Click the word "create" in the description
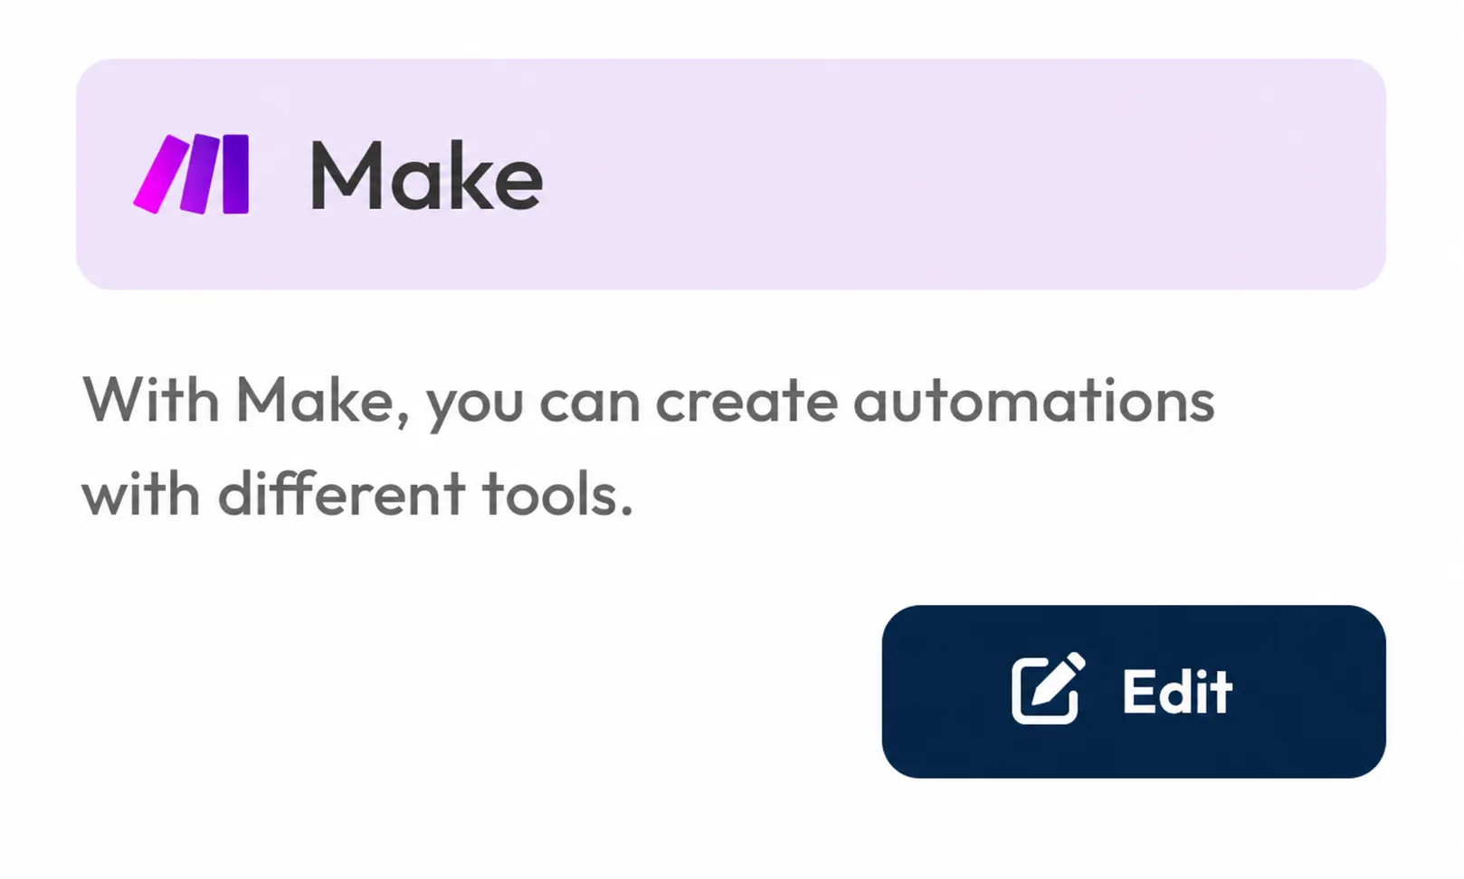The image size is (1464, 879). 746,402
